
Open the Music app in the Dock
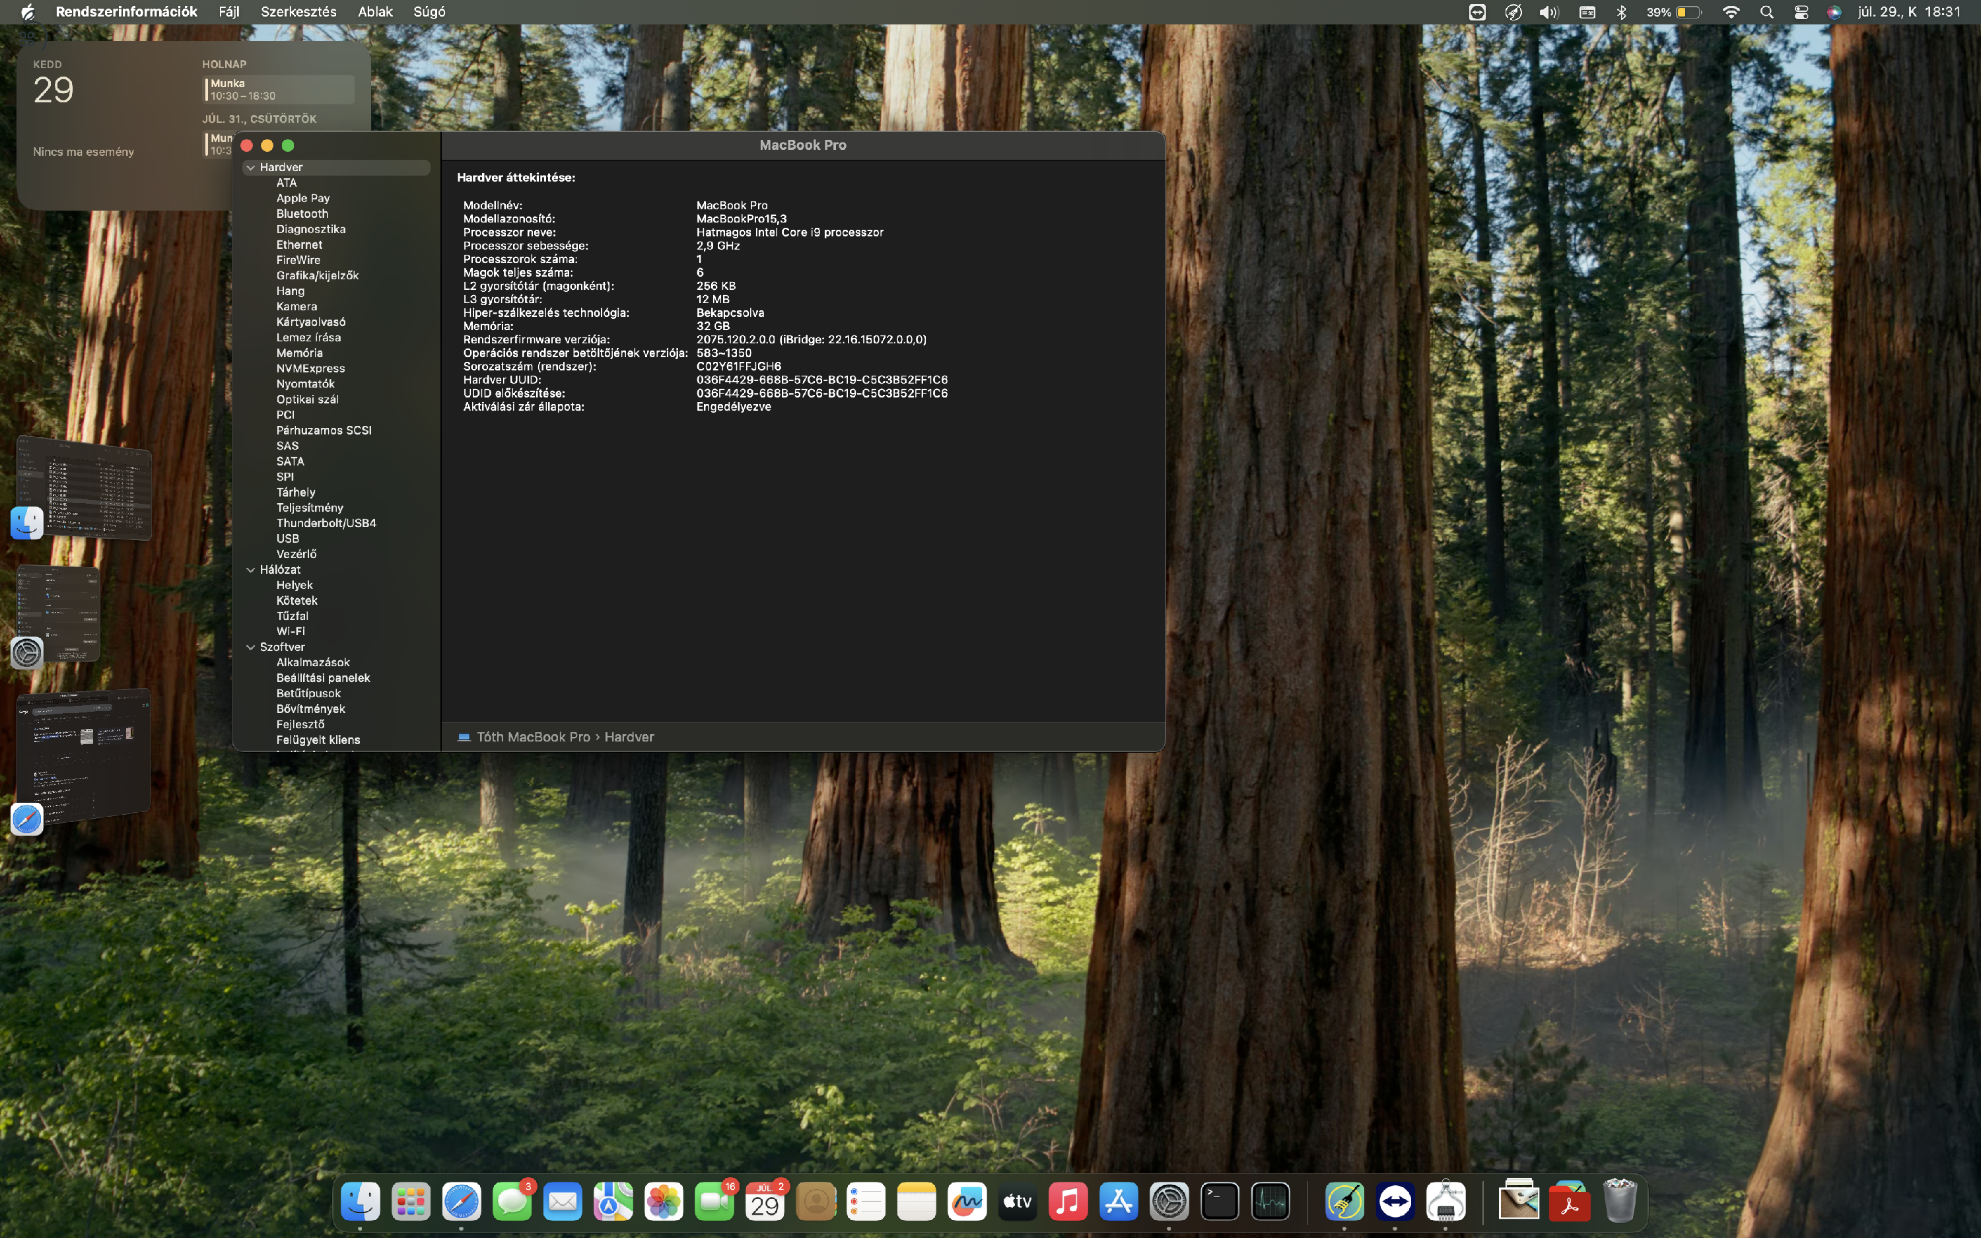tap(1068, 1201)
